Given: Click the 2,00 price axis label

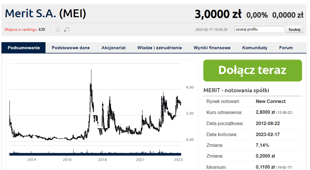Looking at the screenshot, I should [x=190, y=113].
